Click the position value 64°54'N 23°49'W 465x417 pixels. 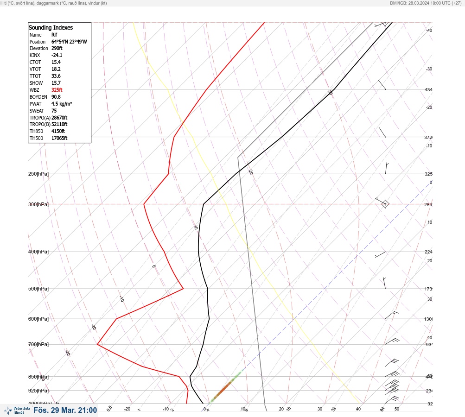(69, 42)
